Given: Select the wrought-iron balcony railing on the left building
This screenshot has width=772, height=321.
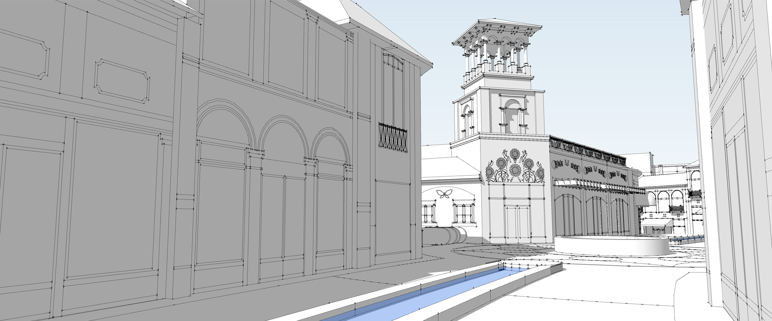Looking at the screenshot, I should (393, 137).
